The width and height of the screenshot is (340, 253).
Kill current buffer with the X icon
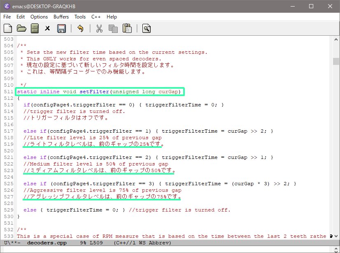47,29
